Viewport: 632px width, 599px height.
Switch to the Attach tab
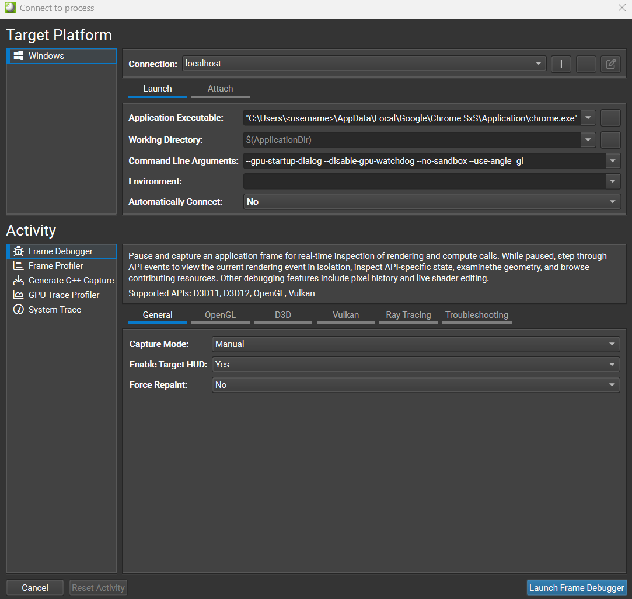[x=220, y=89]
